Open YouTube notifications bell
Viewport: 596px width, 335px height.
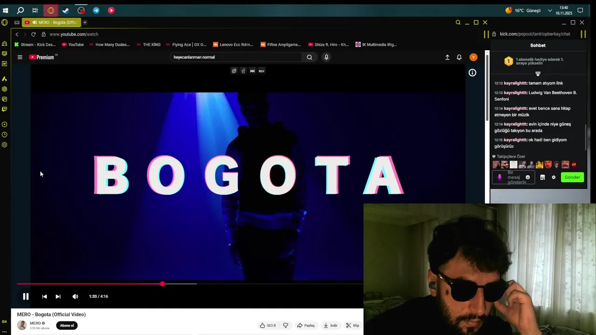click(x=459, y=57)
